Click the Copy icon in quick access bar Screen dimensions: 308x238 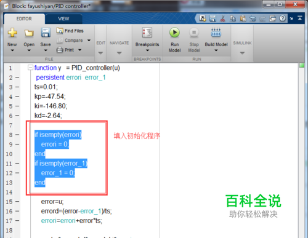[233, 18]
